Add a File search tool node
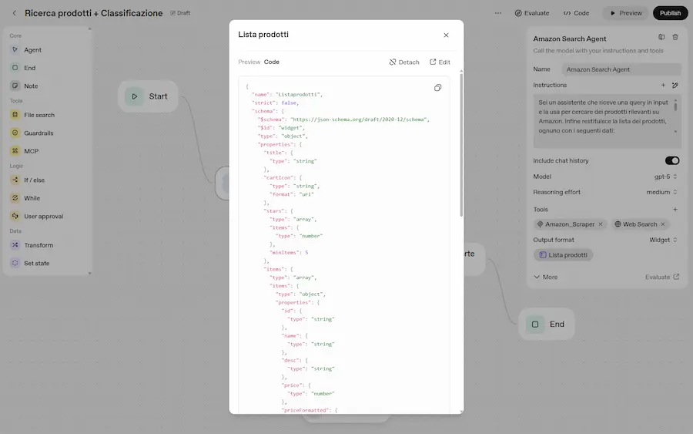 click(38, 115)
